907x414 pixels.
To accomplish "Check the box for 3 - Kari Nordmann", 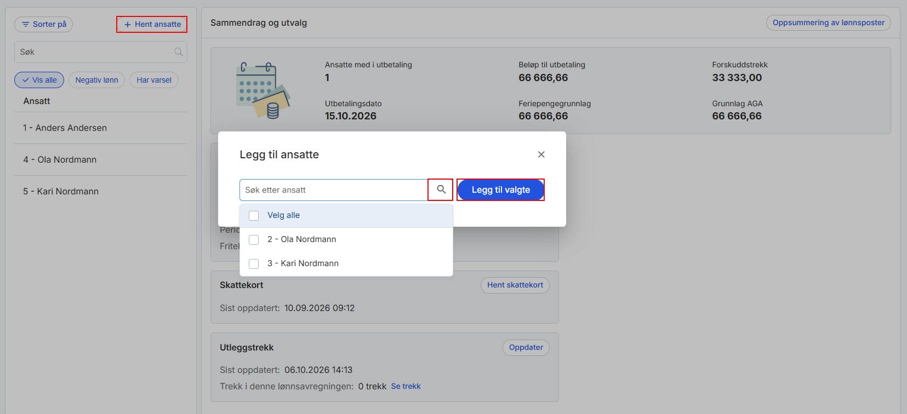I will [254, 263].
